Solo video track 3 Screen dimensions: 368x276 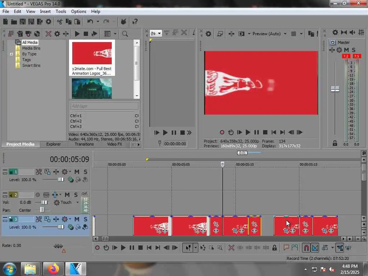86,219
